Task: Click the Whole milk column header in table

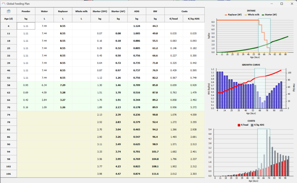Action: coord(81,11)
